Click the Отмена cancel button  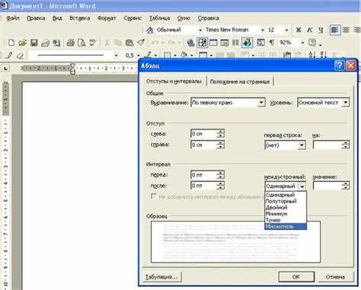point(335,277)
